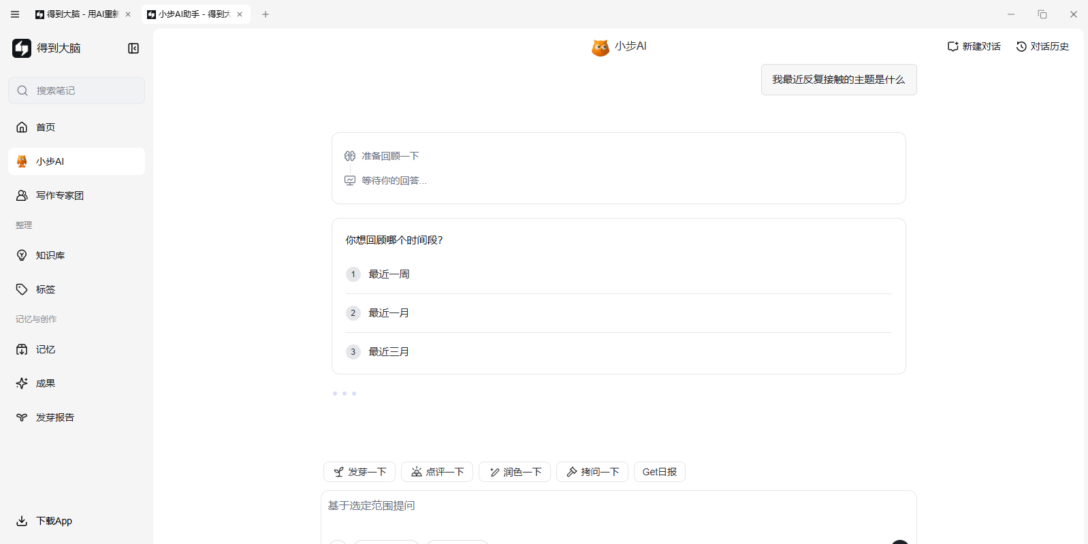Click the 等待你的回答 step

click(386, 180)
